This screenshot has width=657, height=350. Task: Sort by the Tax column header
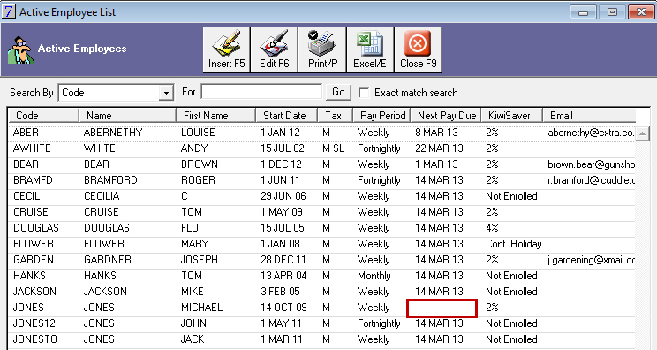coord(336,115)
